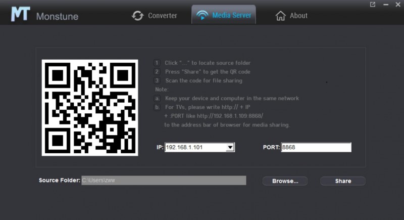Click the pop-out arrow icon in title bar
404x220 pixels.
373,5
